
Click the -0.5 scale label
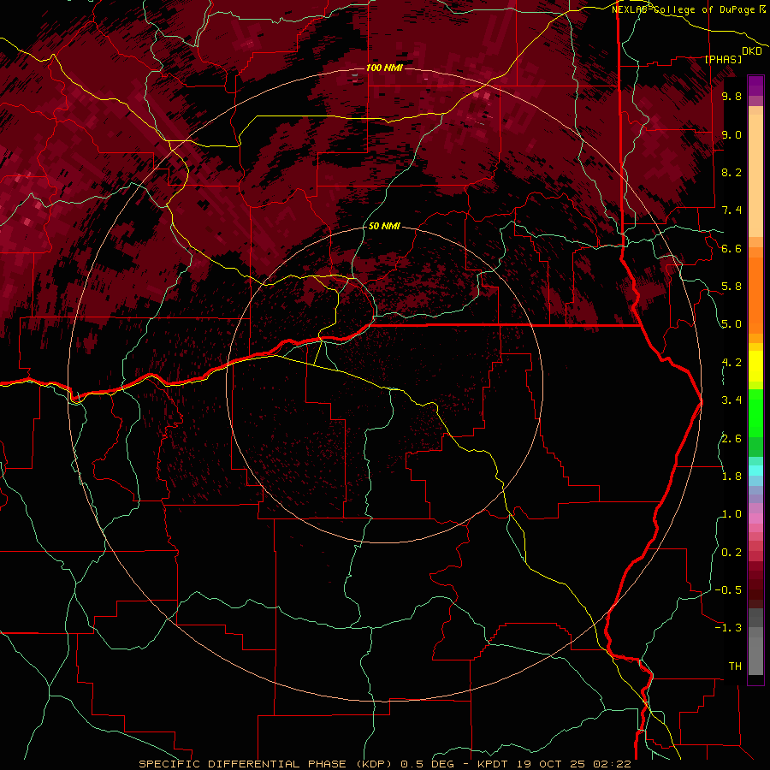tap(728, 590)
